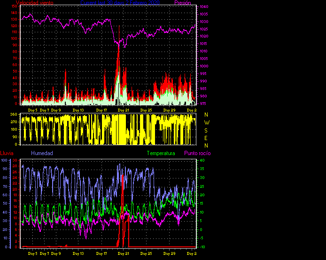Click the 1040 pressure axis value

[204, 7]
